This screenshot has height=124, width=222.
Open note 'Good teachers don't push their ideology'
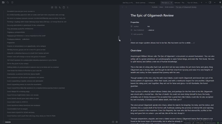[31, 116]
